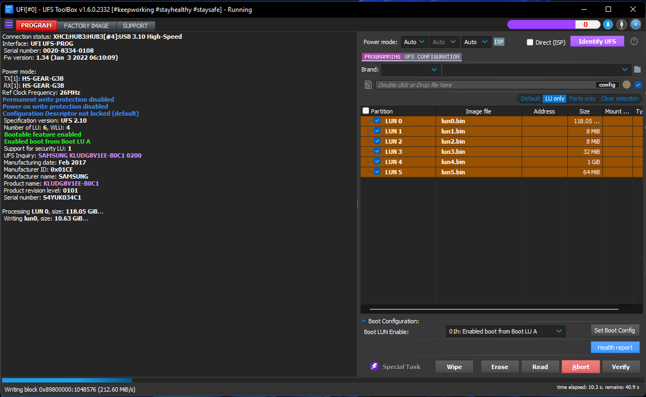Click the Erase button
The height and width of the screenshot is (397, 646).
click(x=500, y=367)
